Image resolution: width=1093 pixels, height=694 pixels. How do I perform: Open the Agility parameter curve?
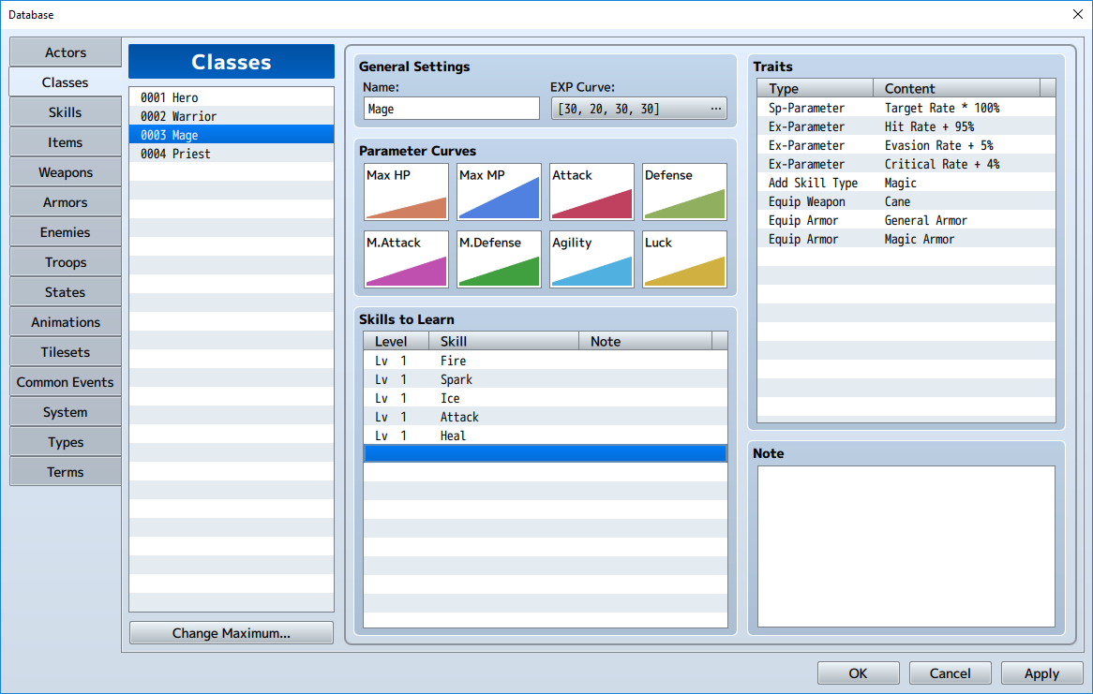(x=591, y=259)
